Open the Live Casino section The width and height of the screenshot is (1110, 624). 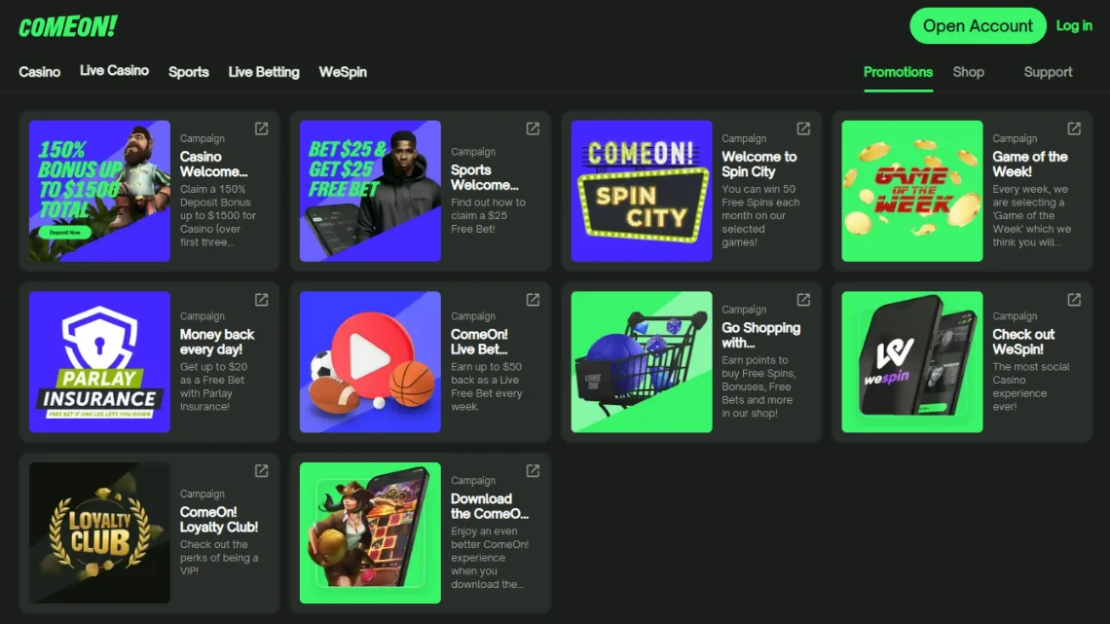114,71
